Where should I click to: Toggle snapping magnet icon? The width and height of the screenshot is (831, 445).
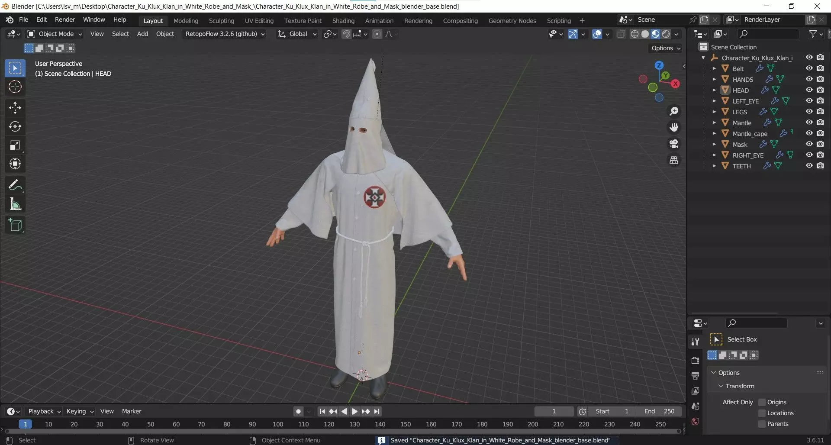[346, 34]
